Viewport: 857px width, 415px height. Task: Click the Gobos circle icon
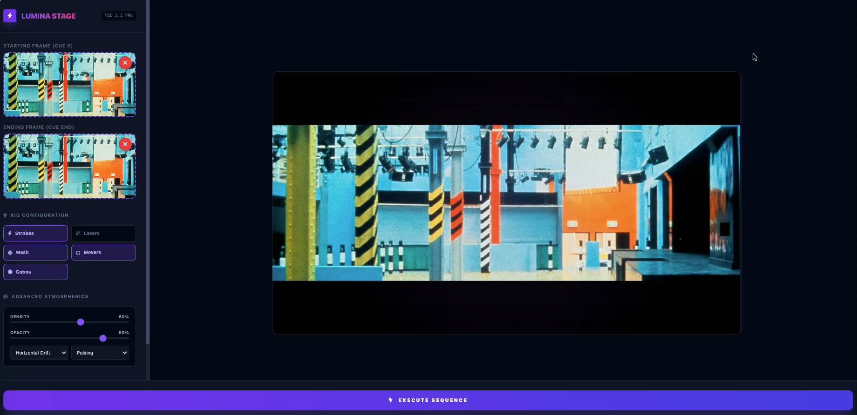10,272
